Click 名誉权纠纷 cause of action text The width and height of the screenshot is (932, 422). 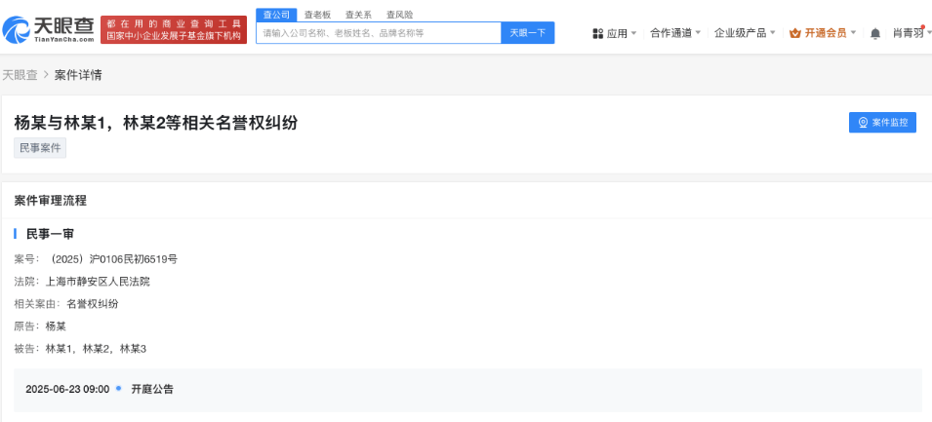(92, 304)
